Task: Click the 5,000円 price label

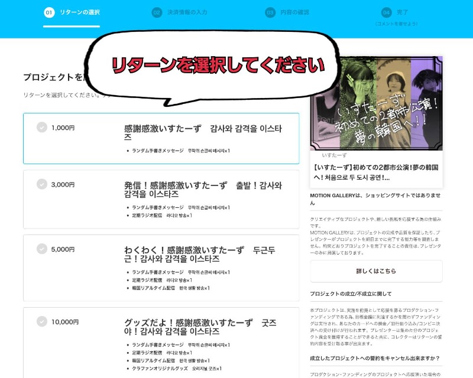Action: coord(63,249)
